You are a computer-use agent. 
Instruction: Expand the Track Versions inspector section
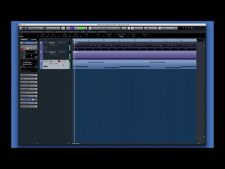(29, 75)
